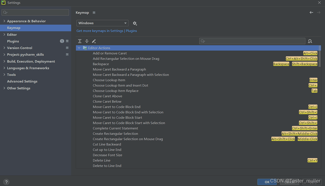Image resolution: width=325 pixels, height=186 pixels.
Task: Click the Back navigation arrow
Action: coord(311,12)
